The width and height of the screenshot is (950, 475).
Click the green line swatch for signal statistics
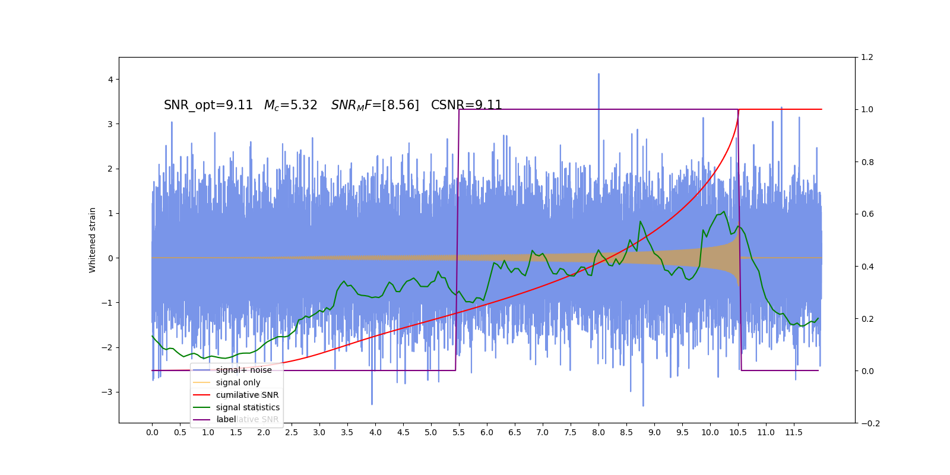(x=202, y=407)
